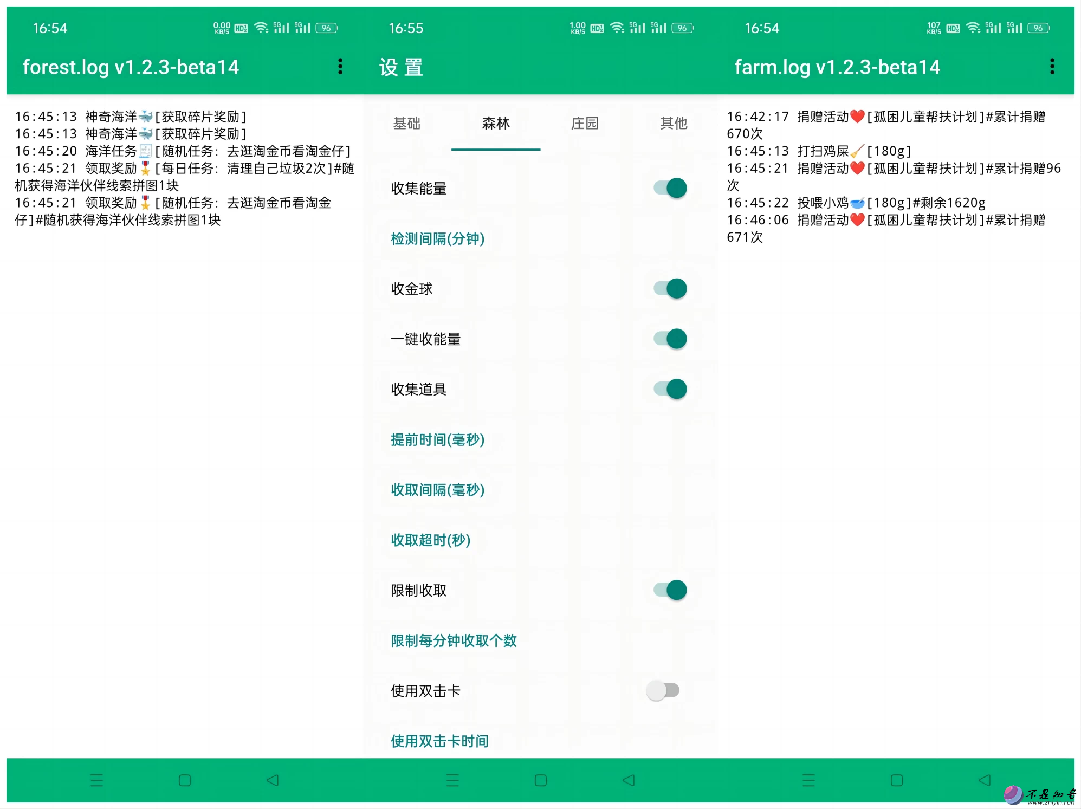Tap home nav icon in forest.log screen
Viewport: 1081px width, 809px height.
pos(185,780)
